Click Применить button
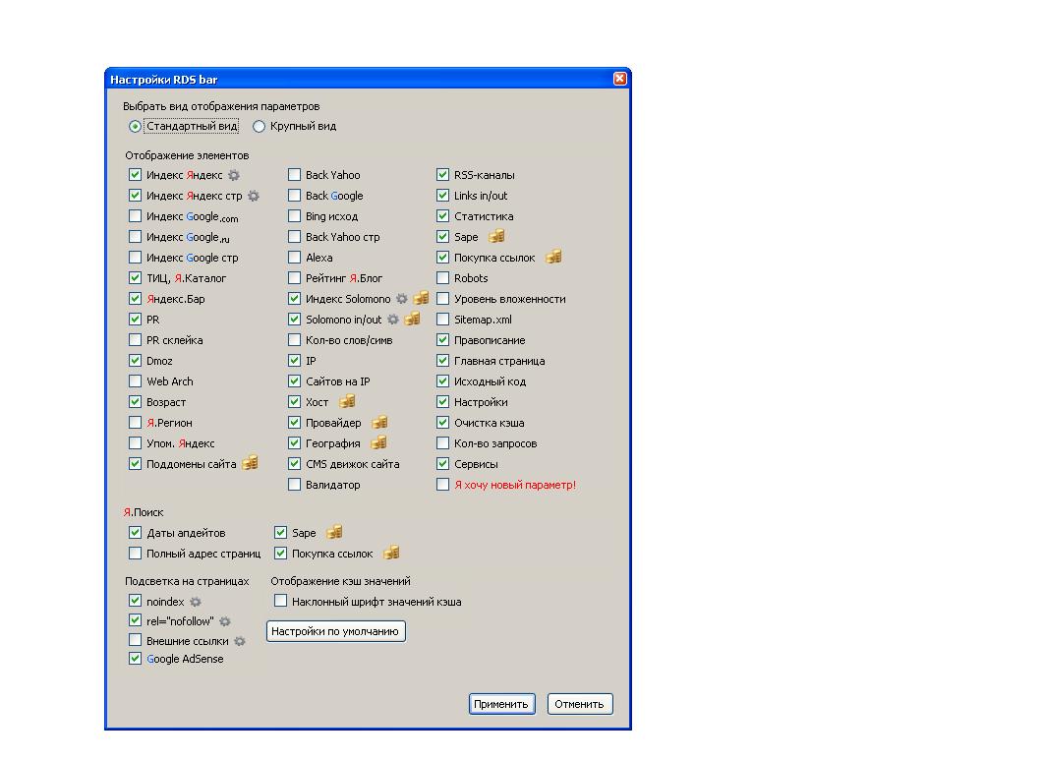Image resolution: width=1041 pixels, height=761 pixels. [x=501, y=704]
